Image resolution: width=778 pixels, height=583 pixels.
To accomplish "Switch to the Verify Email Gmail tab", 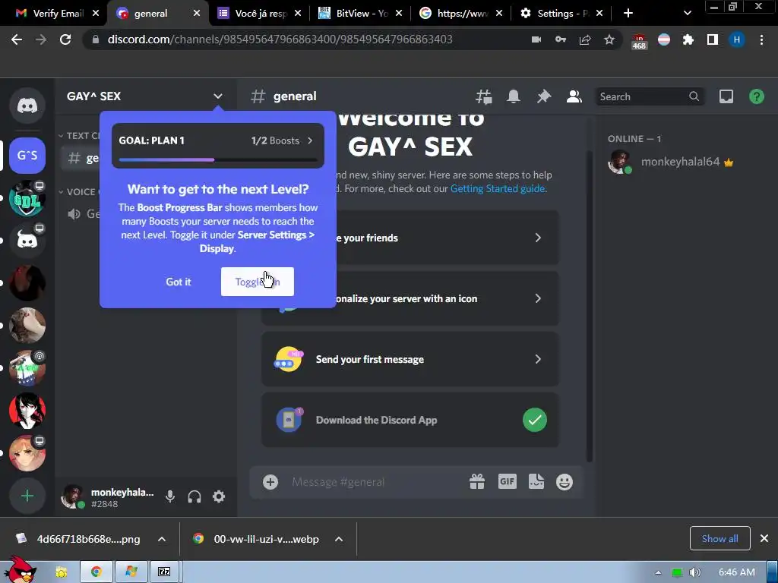I will 57,14.
